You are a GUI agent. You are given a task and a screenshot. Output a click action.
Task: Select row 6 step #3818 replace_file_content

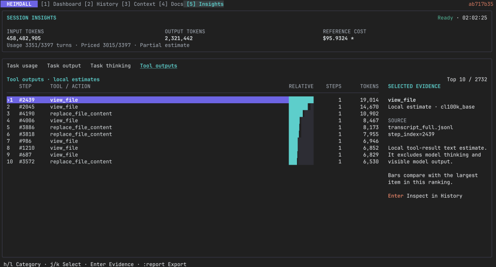193,134
